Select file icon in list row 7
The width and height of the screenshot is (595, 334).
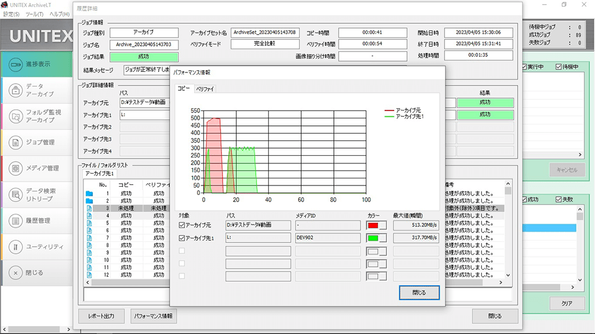(x=89, y=238)
